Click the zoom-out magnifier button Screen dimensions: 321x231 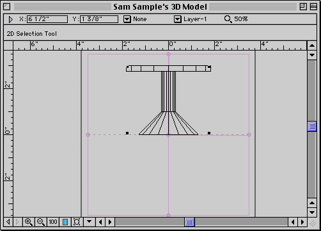point(41,222)
